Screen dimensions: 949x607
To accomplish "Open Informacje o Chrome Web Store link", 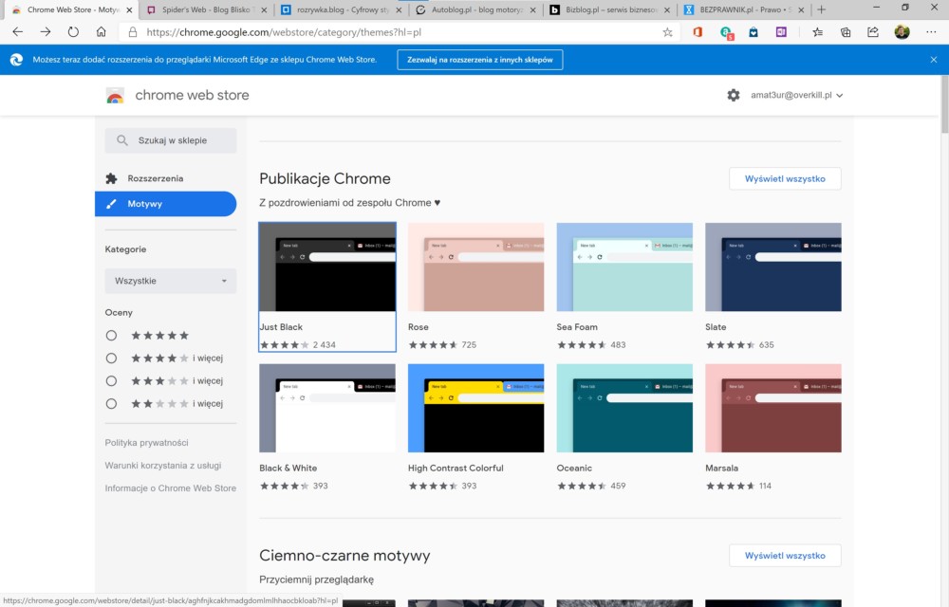I will click(171, 487).
